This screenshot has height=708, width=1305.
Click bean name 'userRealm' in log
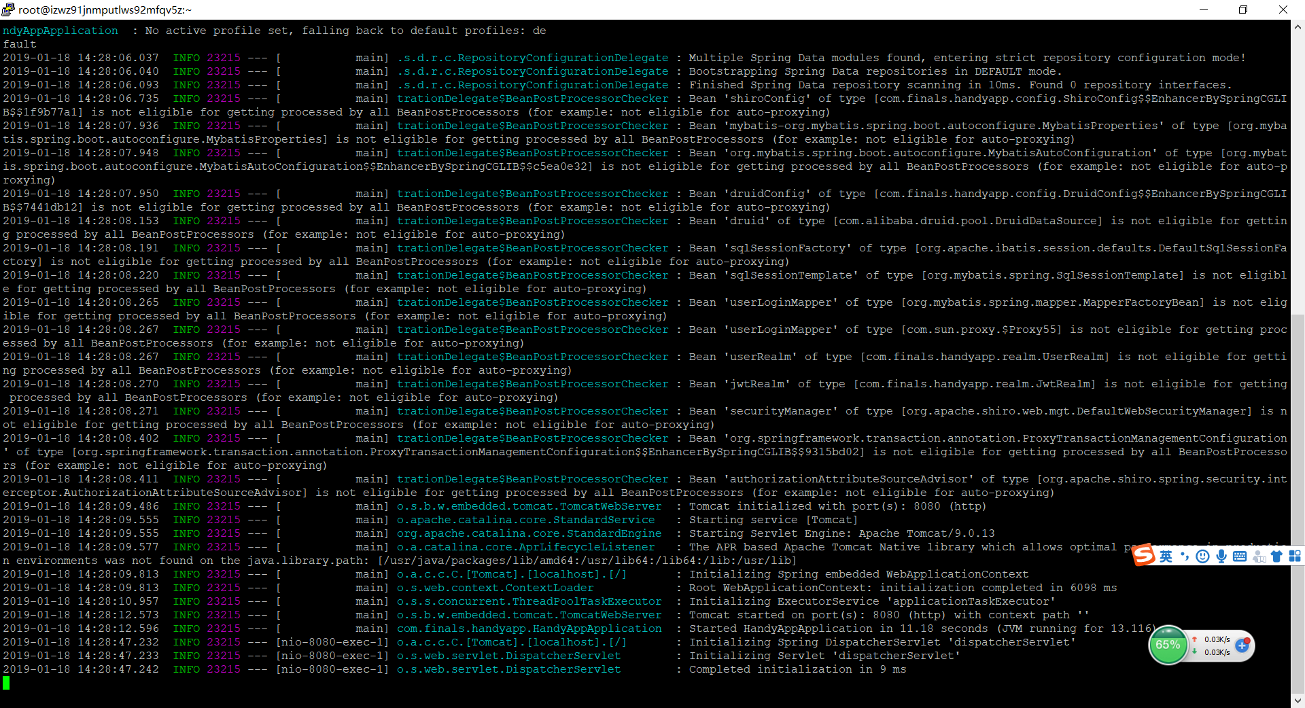[x=761, y=357]
